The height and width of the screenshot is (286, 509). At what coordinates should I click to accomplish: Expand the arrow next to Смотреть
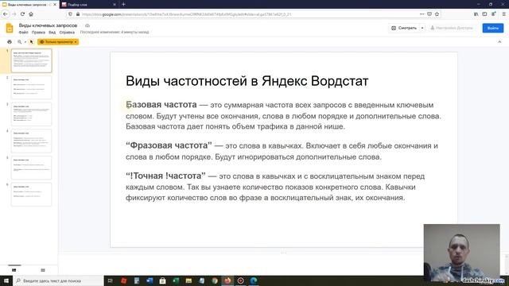[x=422, y=28]
